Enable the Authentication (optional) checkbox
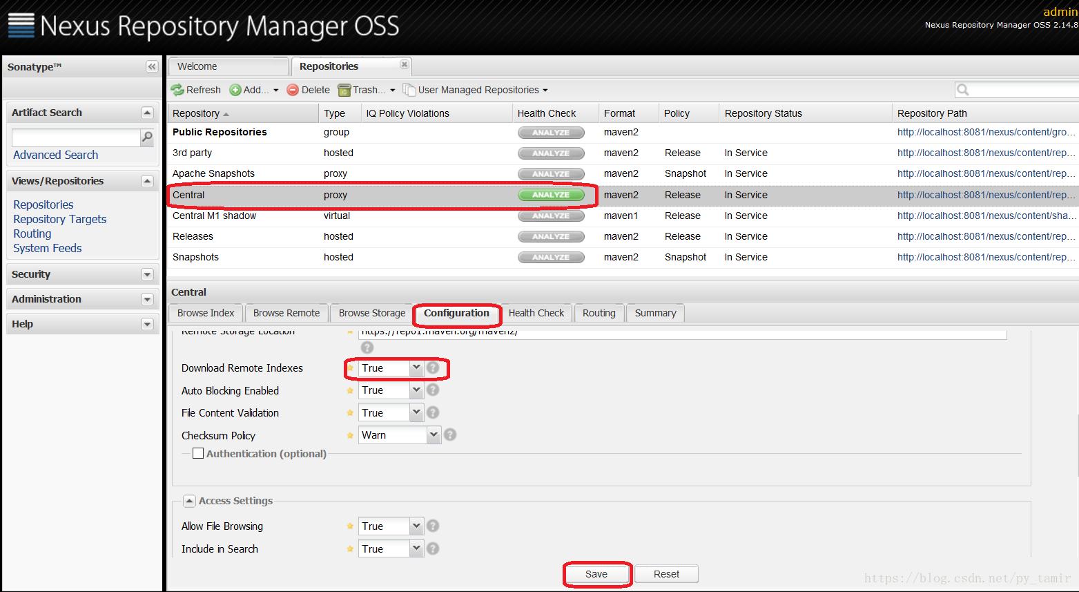 [x=198, y=453]
